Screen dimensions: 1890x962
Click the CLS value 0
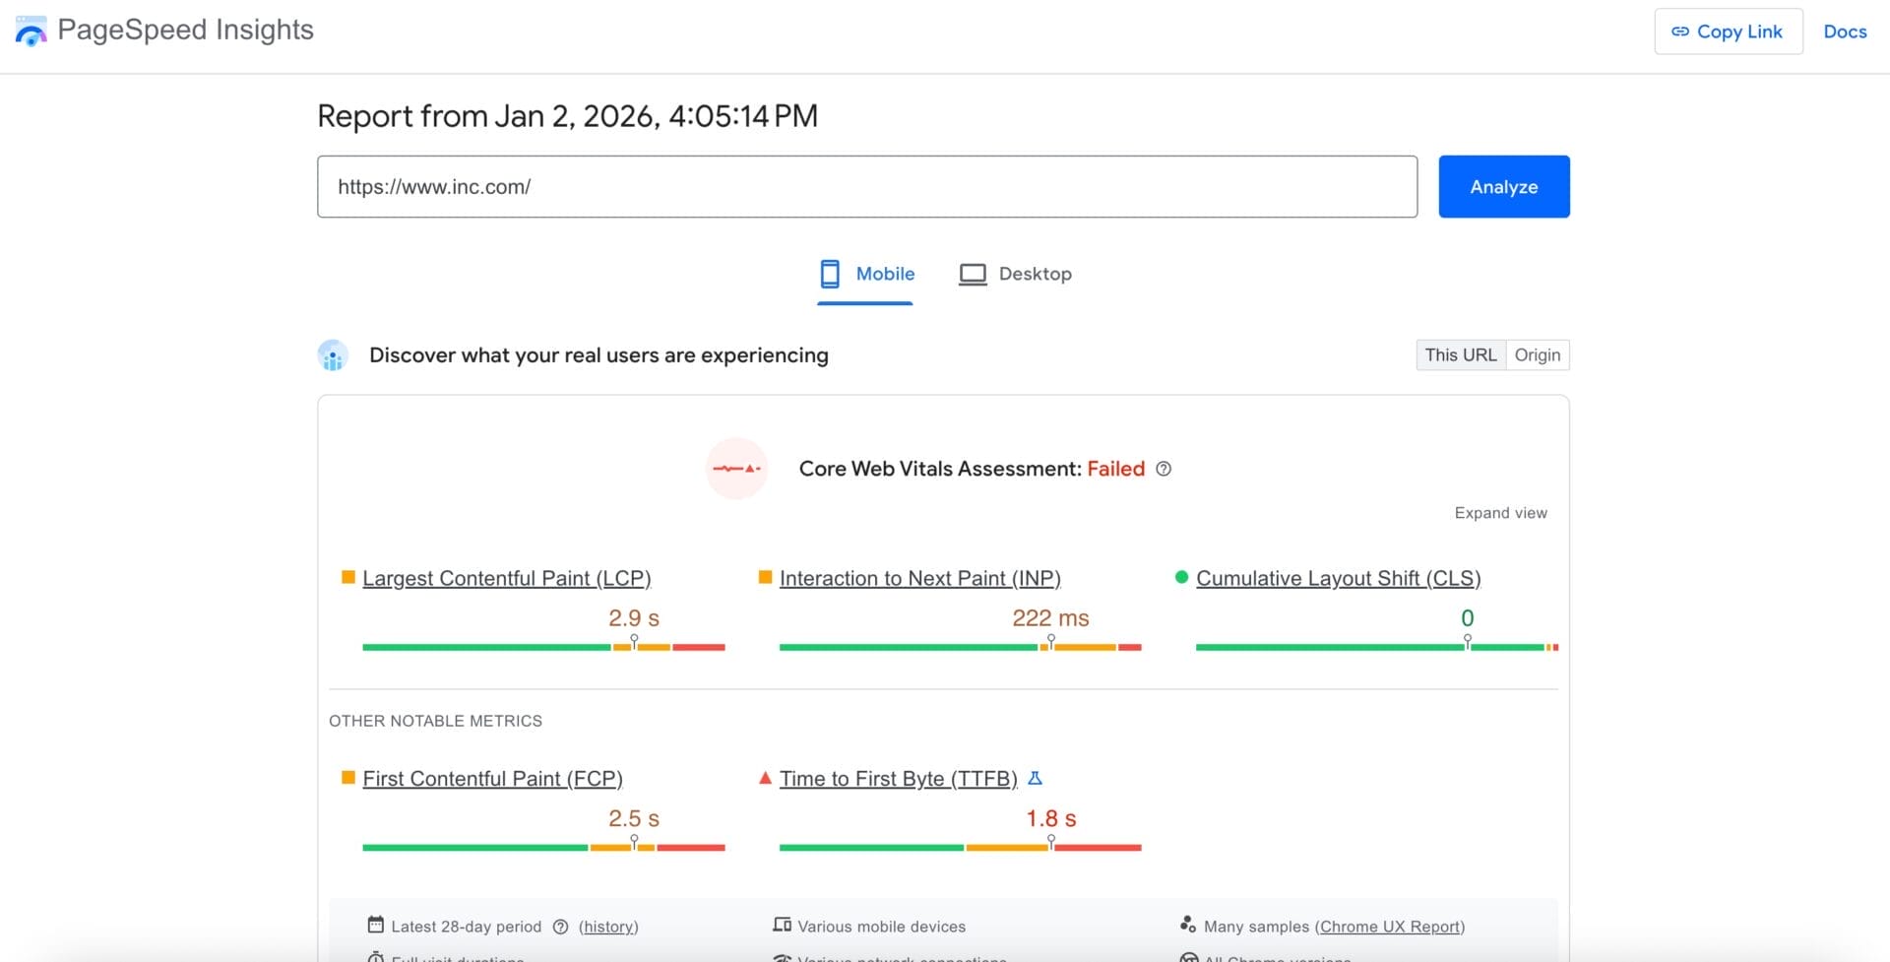(x=1468, y=618)
